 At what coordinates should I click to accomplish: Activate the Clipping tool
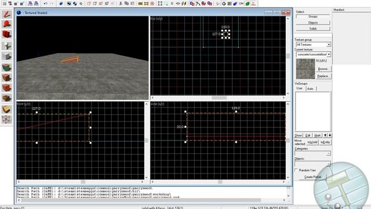click(x=6, y=109)
